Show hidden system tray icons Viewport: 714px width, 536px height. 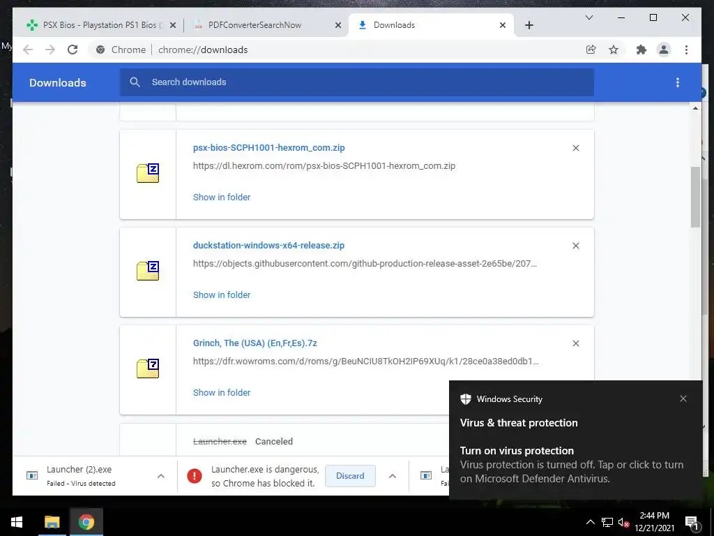590,522
